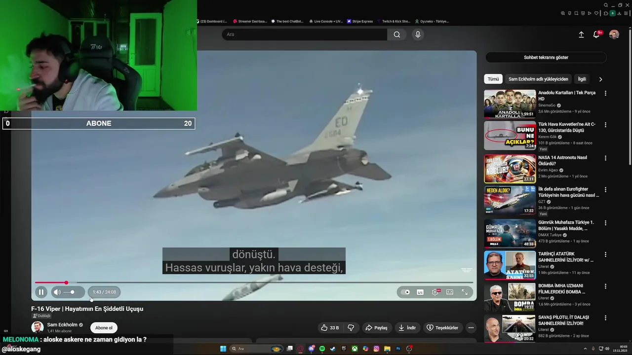Screen dimensions: 632x355
Task: Open options for the C-130 Gürcistan video
Action: click(x=605, y=125)
